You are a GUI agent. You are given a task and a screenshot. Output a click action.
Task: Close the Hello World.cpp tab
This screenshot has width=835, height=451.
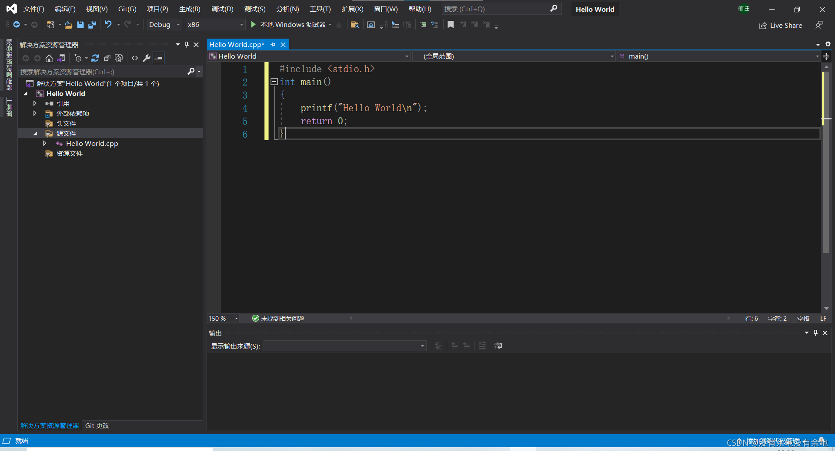coord(283,44)
